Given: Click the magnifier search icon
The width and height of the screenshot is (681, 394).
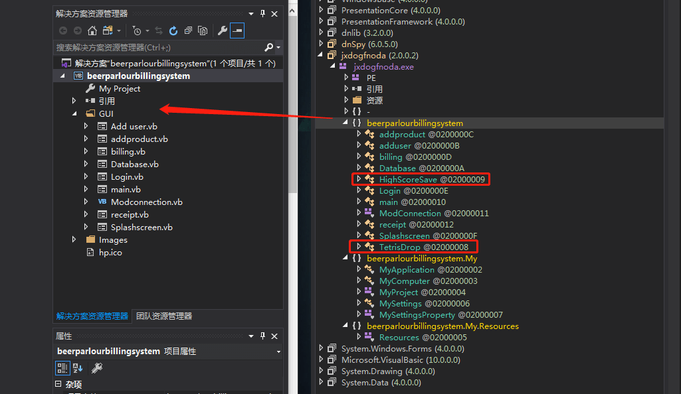Looking at the screenshot, I should pos(269,47).
